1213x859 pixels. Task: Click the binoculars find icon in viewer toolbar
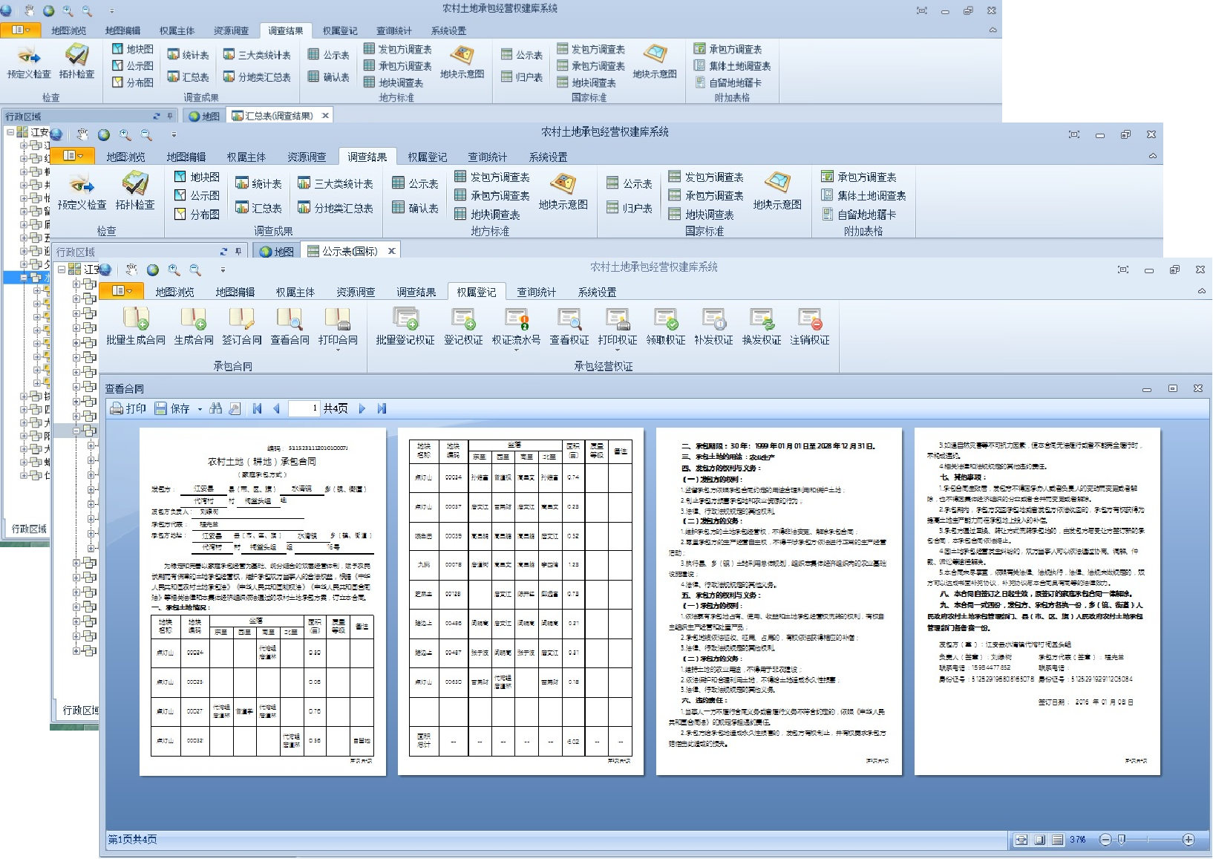pos(216,408)
